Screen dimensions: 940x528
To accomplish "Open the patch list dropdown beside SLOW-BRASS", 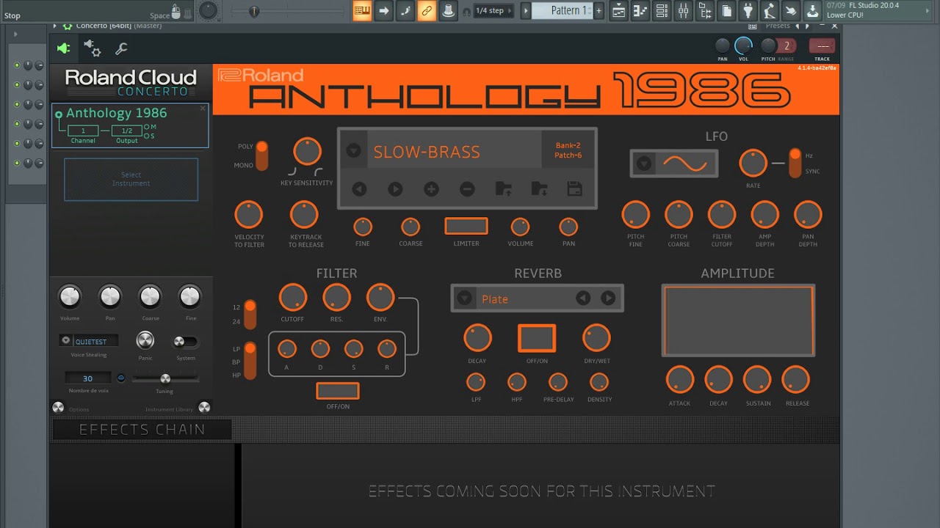I will click(x=353, y=151).
